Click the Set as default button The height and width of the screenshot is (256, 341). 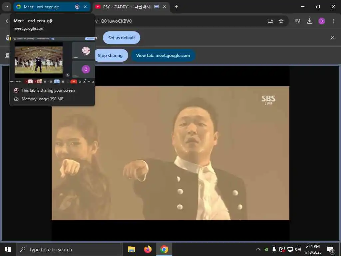tap(122, 38)
